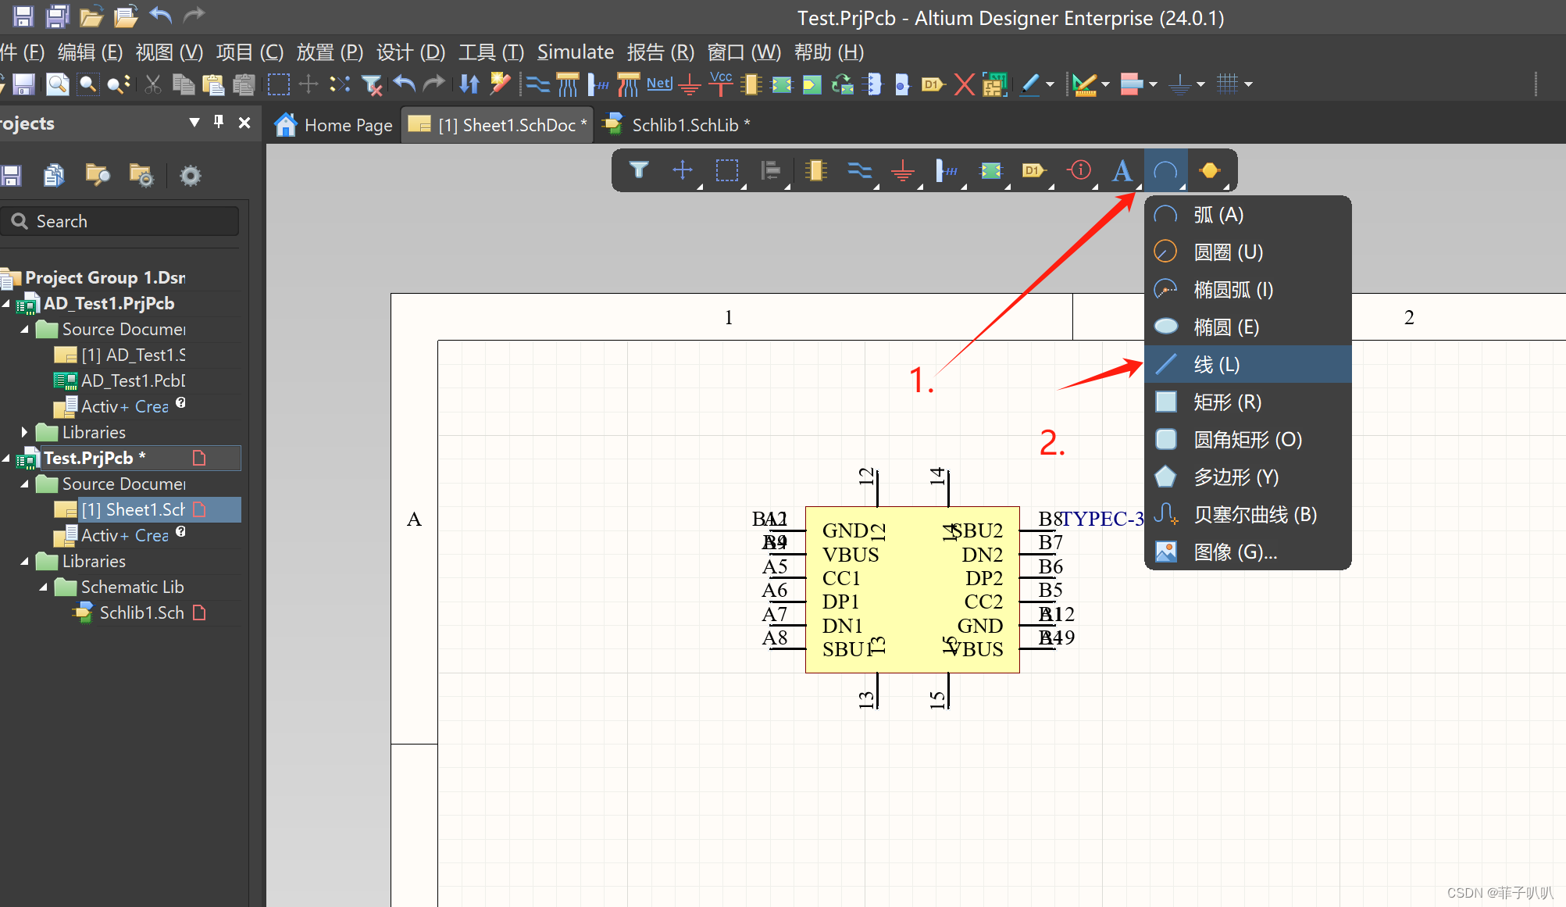This screenshot has width=1566, height=907.
Task: Select Schlib1.Sch in the project tree
Action: (x=142, y=612)
